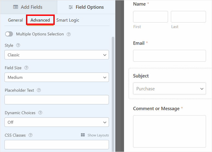Click the Show Layouts grid icon
Viewport: 212px width, 152px height.
click(x=83, y=135)
